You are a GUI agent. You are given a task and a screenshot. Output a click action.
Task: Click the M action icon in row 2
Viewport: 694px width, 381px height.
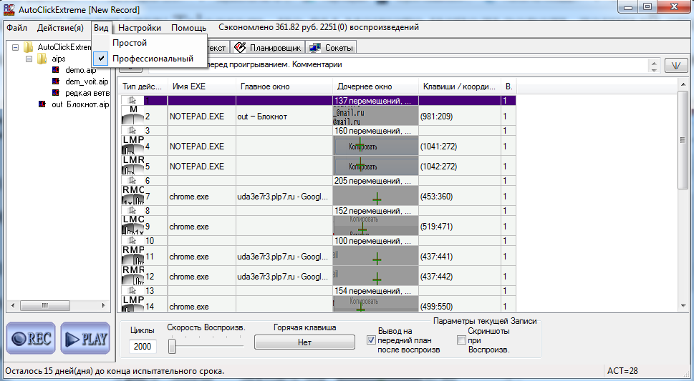point(133,115)
